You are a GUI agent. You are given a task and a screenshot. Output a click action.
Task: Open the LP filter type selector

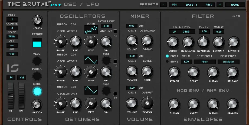click(x=174, y=32)
